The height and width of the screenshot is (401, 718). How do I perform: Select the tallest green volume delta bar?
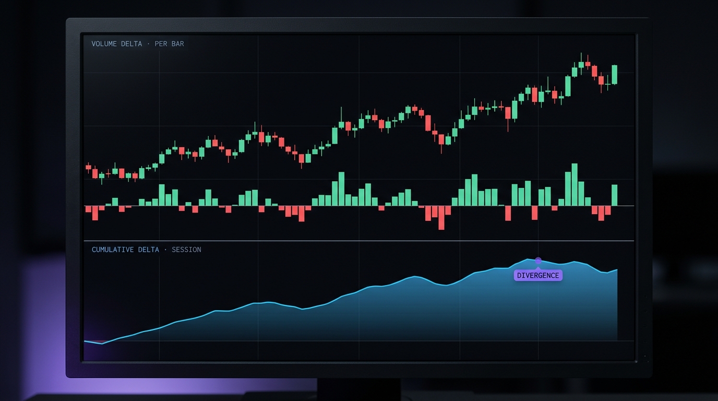coord(575,185)
